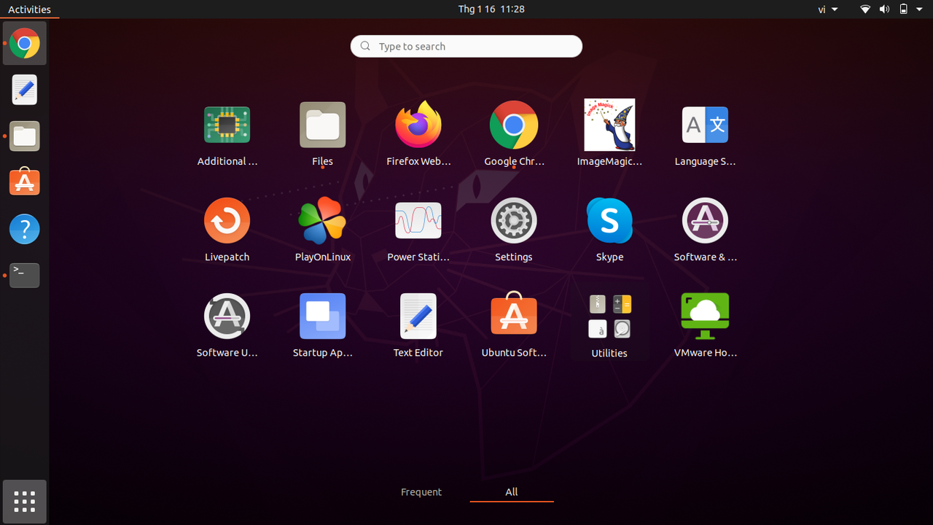This screenshot has height=525, width=933.
Task: Click the Type to search field
Action: tap(466, 46)
